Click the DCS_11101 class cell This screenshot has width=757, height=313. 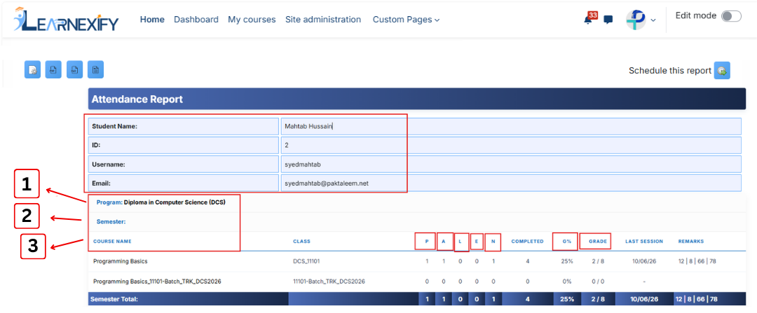coord(306,261)
